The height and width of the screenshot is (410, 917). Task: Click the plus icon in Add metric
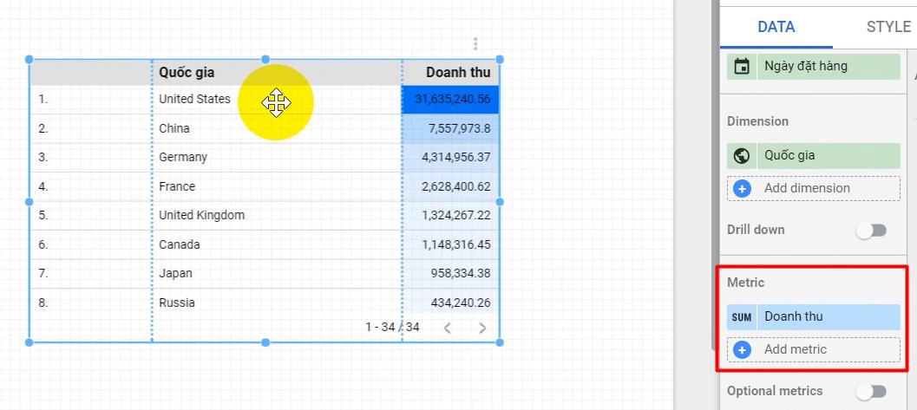[x=742, y=350]
